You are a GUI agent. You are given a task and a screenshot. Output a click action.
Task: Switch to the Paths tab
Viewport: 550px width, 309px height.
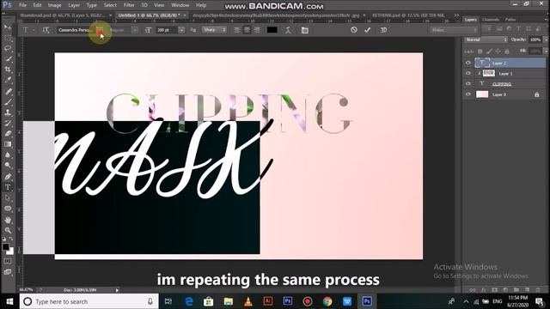(510, 20)
